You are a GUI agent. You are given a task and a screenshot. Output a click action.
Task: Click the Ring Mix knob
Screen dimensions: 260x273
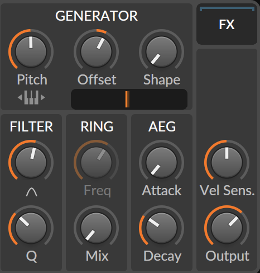96,228
